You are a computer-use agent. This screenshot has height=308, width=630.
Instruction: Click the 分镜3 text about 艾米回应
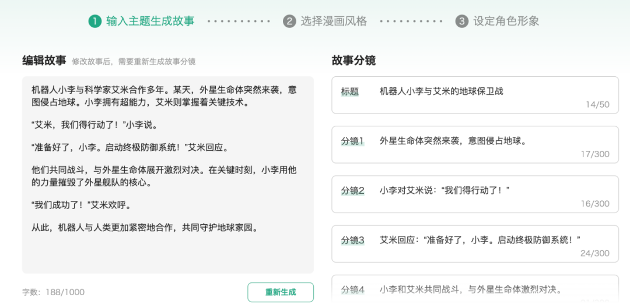pos(480,240)
